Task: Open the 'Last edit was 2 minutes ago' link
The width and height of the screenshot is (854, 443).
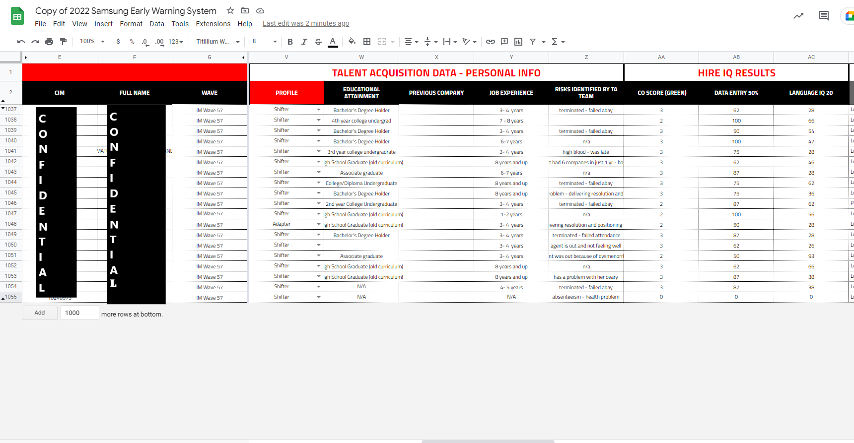Action: [306, 23]
